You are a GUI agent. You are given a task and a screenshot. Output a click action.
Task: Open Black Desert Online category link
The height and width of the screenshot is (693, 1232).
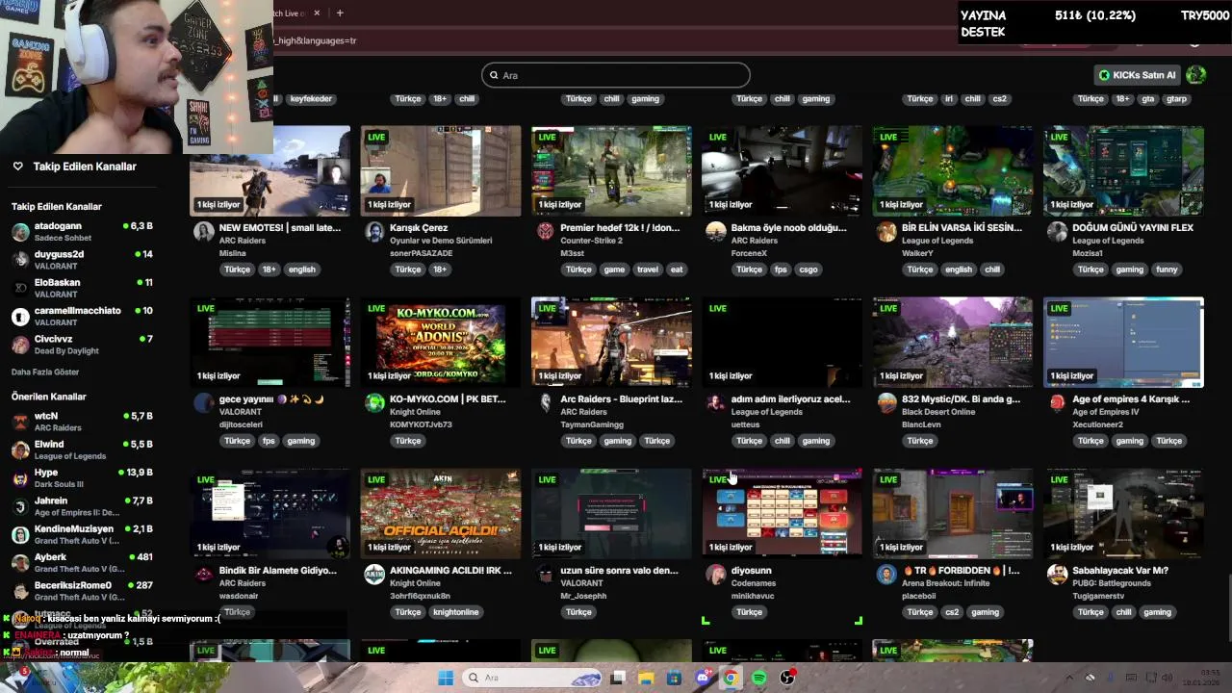(938, 412)
